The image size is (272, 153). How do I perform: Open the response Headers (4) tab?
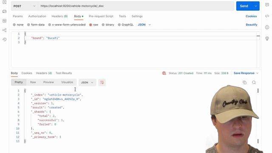(x=44, y=73)
